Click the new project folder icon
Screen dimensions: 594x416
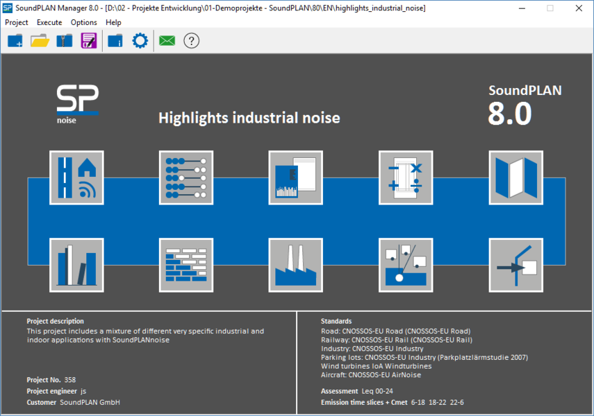pyautogui.click(x=15, y=41)
